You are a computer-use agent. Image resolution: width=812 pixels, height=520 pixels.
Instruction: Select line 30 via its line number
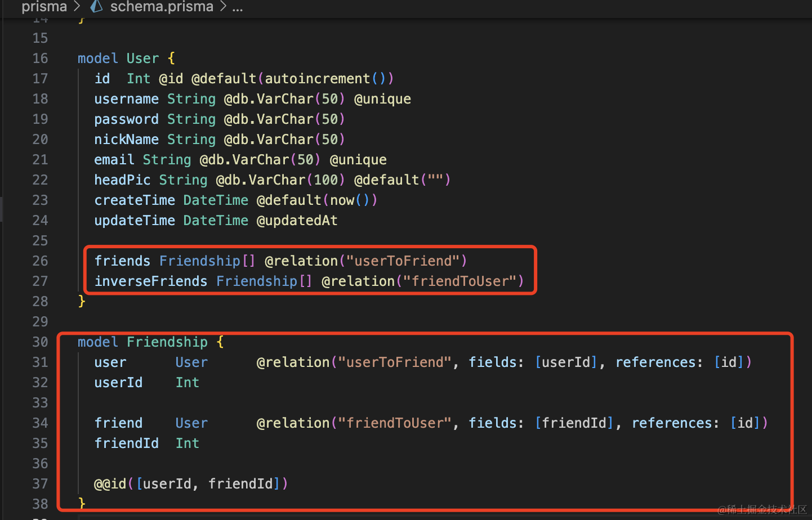(x=40, y=342)
